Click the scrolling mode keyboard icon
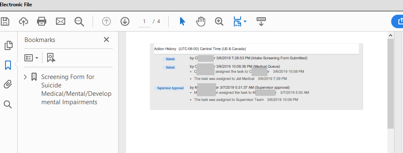 coord(261,21)
